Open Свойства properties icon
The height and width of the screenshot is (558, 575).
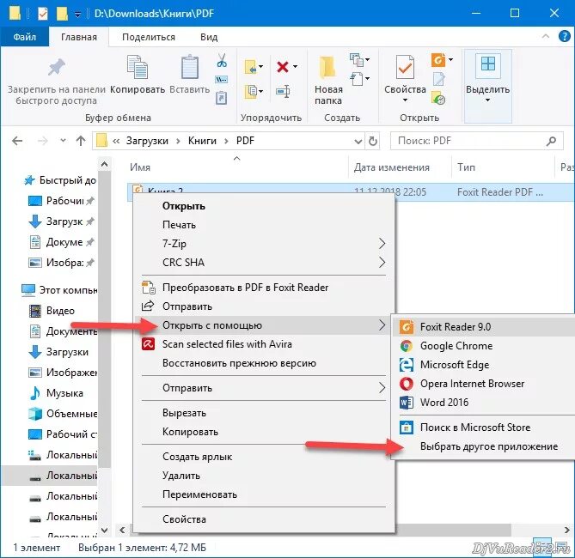[405, 67]
